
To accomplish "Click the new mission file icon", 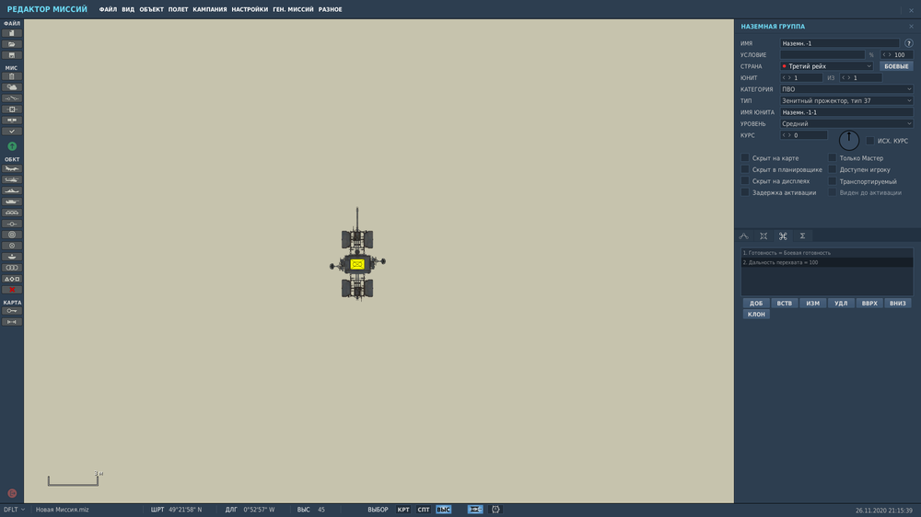I will (11, 33).
